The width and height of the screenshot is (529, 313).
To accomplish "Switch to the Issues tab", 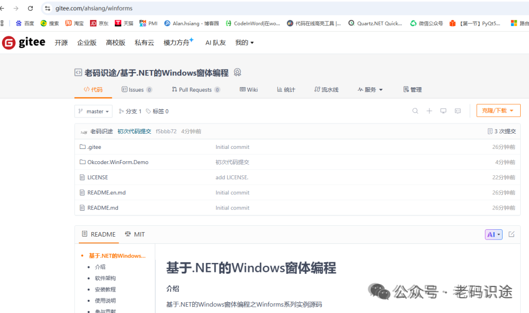I will pos(137,89).
